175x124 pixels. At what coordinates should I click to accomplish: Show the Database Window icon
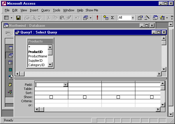[x=155, y=18]
